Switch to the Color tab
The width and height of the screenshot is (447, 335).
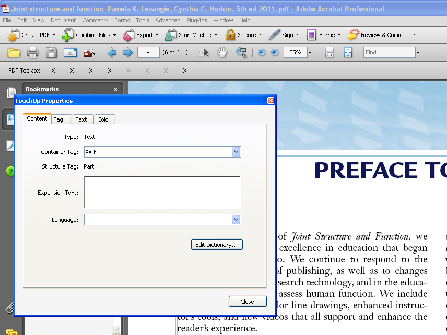tap(104, 119)
